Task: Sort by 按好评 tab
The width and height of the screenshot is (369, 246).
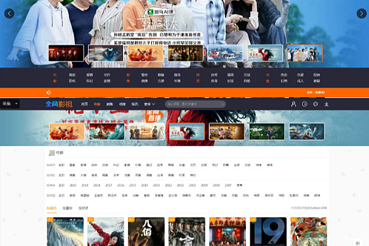Action: pyautogui.click(x=83, y=208)
